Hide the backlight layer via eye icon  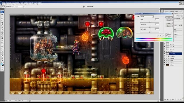(165, 65)
